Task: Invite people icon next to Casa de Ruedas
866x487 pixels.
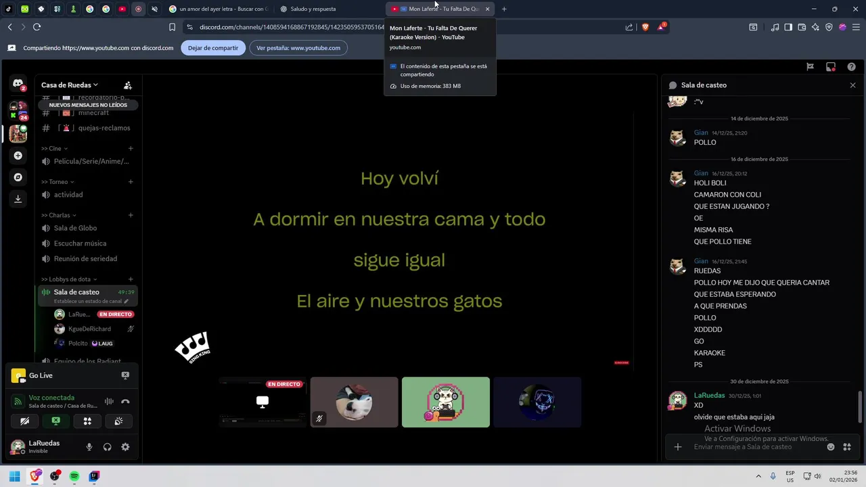Action: pos(128,85)
